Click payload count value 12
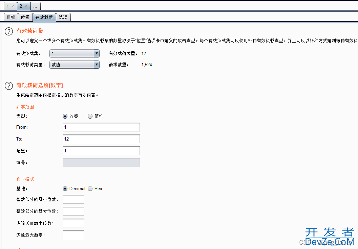 (144, 53)
